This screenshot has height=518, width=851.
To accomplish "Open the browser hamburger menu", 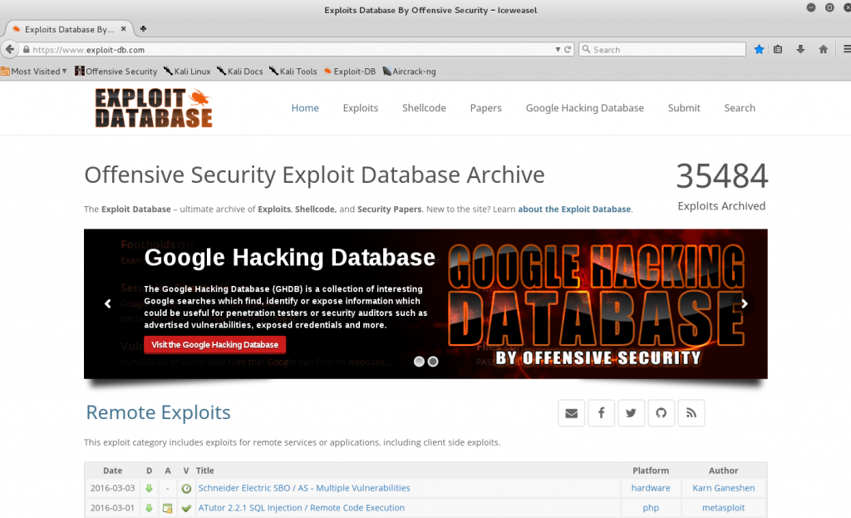I will tap(844, 50).
